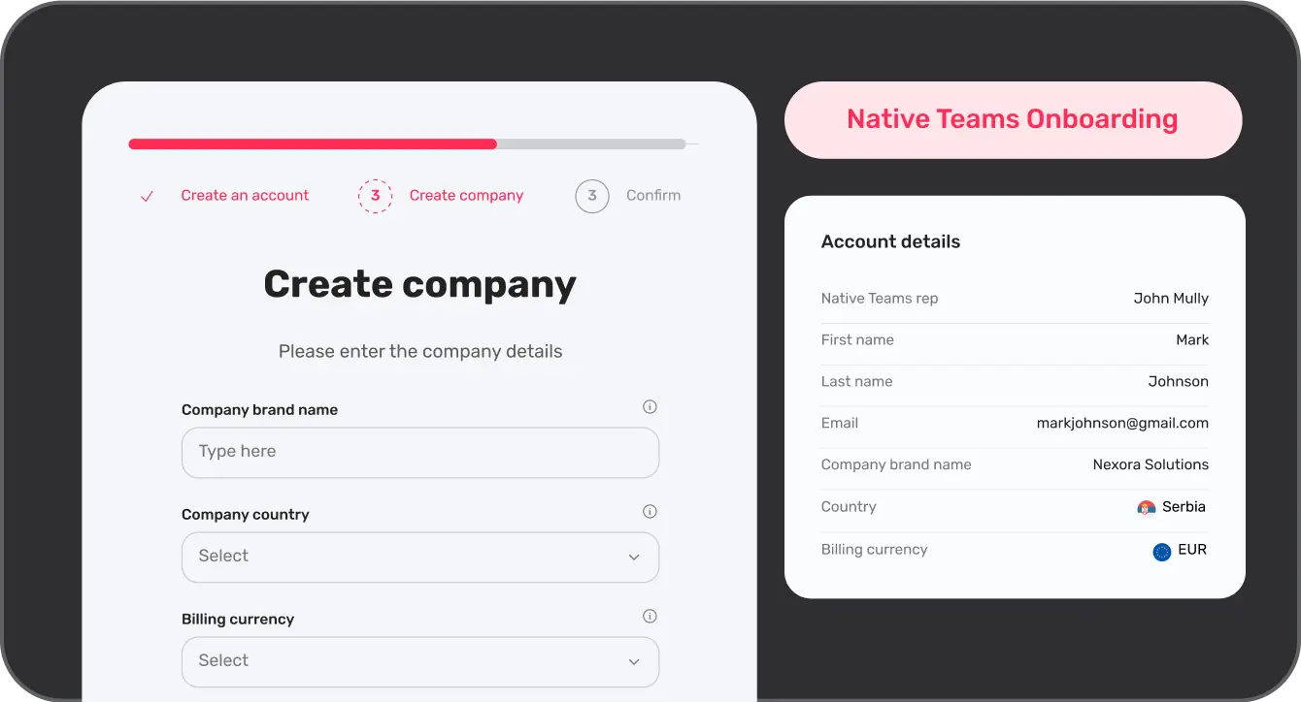
Task: Go to the Create an account step
Action: click(x=245, y=196)
